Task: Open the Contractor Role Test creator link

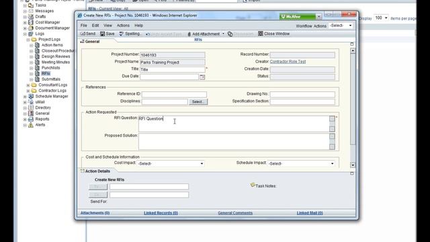Action: [288, 62]
